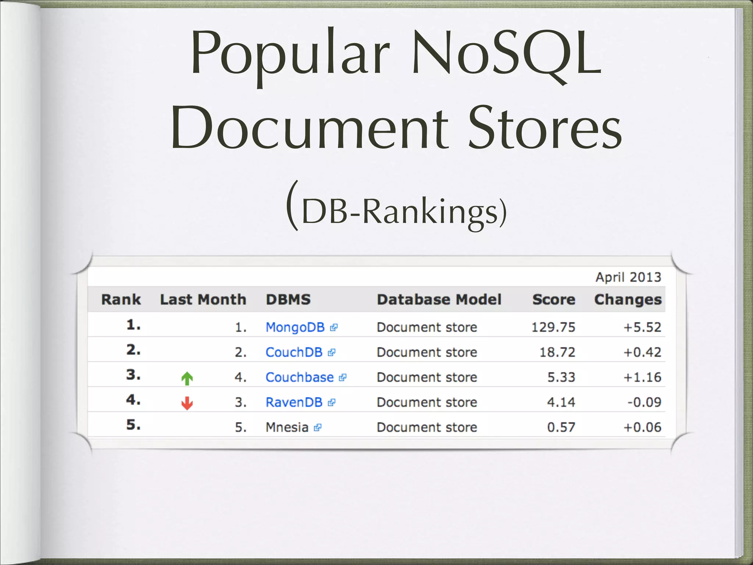This screenshot has width=753, height=565.
Task: Select MongoDB score 129.75
Action: click(553, 327)
